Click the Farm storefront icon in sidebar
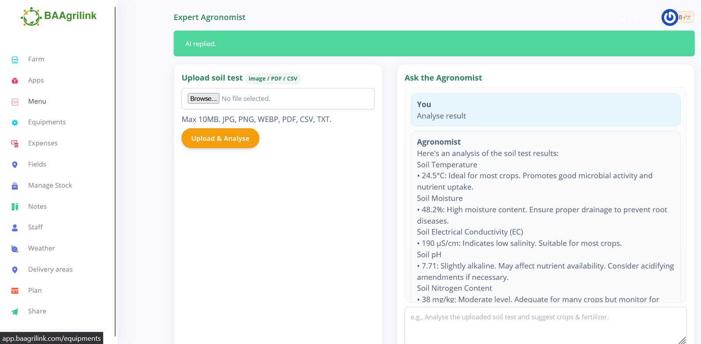 point(14,60)
